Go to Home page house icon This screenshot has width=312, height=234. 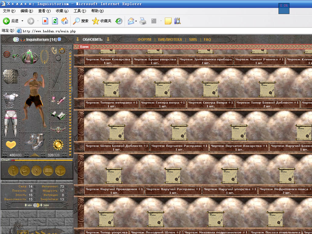65,21
